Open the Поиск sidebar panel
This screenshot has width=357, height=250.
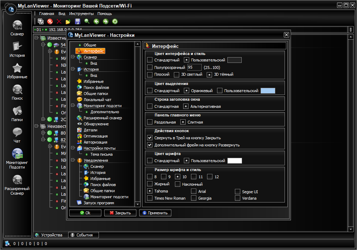(x=17, y=92)
